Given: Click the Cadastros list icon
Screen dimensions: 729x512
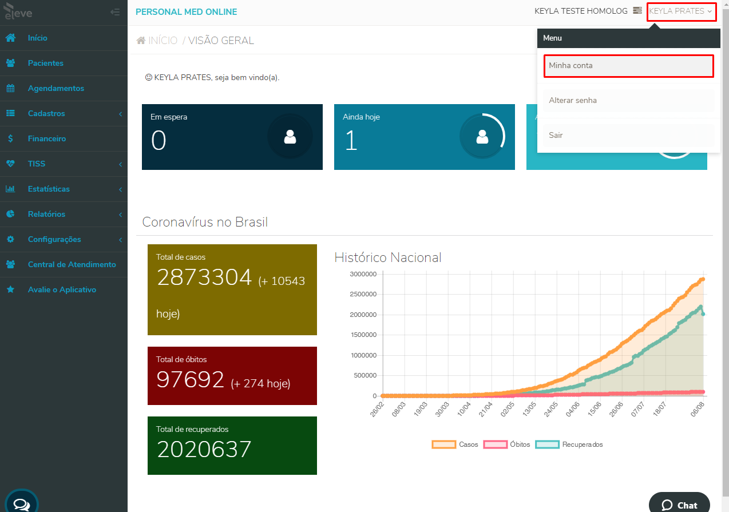Looking at the screenshot, I should click(x=10, y=113).
